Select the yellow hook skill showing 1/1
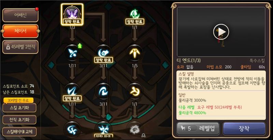This screenshot has width=273, height=140. click(x=135, y=91)
